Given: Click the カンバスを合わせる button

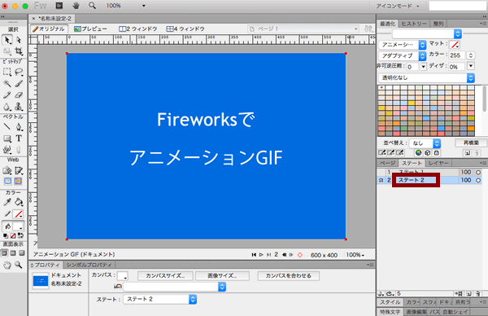Looking at the screenshot, I should (288, 276).
